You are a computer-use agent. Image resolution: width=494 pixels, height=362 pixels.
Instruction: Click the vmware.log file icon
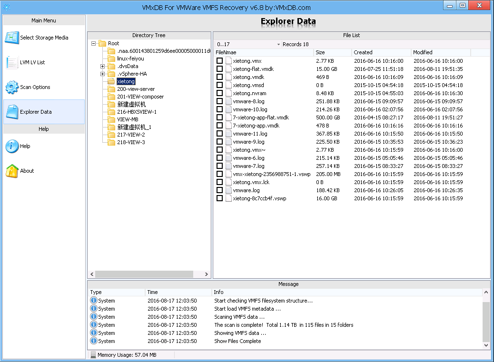coord(229,190)
